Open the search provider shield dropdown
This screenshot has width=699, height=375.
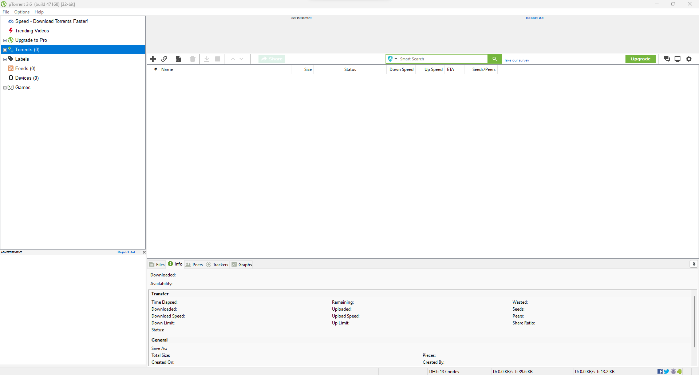(x=392, y=59)
